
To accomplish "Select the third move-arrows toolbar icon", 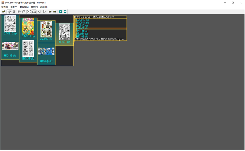I will tap(19, 12).
